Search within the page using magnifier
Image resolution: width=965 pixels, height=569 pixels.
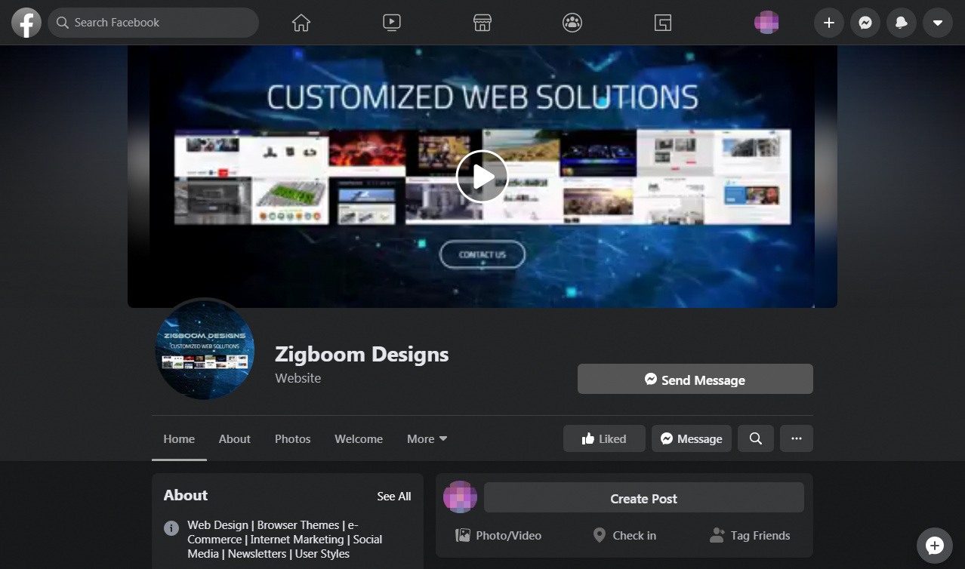(756, 438)
